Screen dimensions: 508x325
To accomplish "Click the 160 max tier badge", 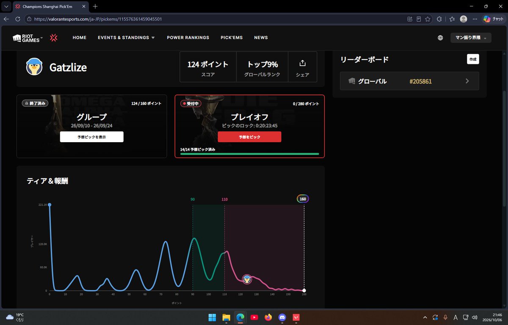I will [x=303, y=199].
